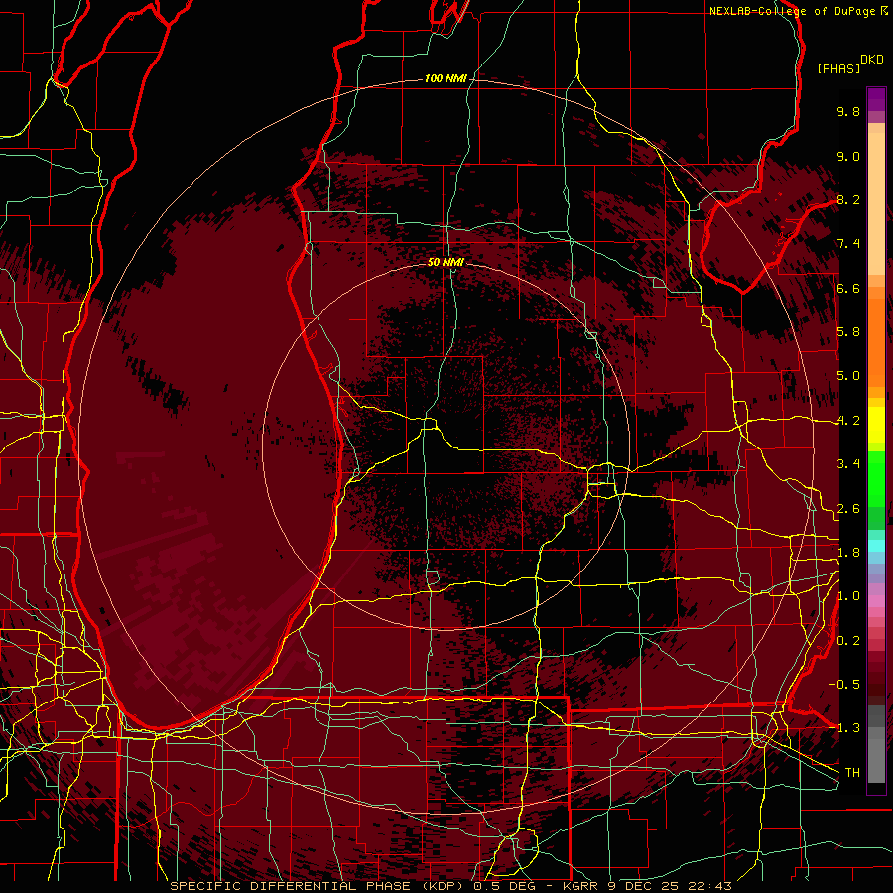Click the [PHAS] units label

pyautogui.click(x=838, y=68)
